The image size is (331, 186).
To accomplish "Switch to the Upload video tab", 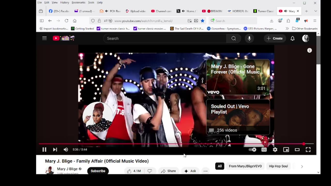I will 136,11.
